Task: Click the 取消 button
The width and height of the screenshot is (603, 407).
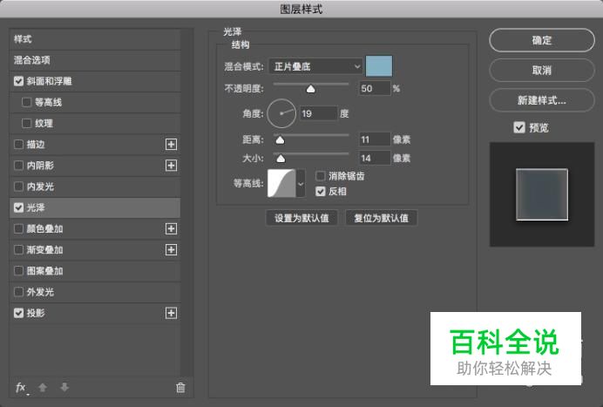Action: (x=542, y=70)
